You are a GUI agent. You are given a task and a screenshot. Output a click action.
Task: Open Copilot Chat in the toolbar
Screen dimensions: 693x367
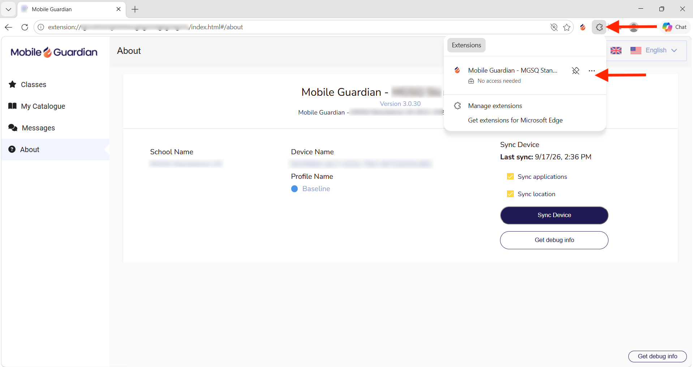pos(675,27)
